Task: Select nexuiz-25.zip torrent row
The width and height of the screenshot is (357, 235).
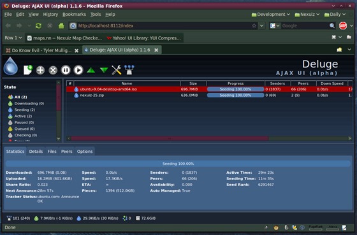Action: pyautogui.click(x=209, y=96)
